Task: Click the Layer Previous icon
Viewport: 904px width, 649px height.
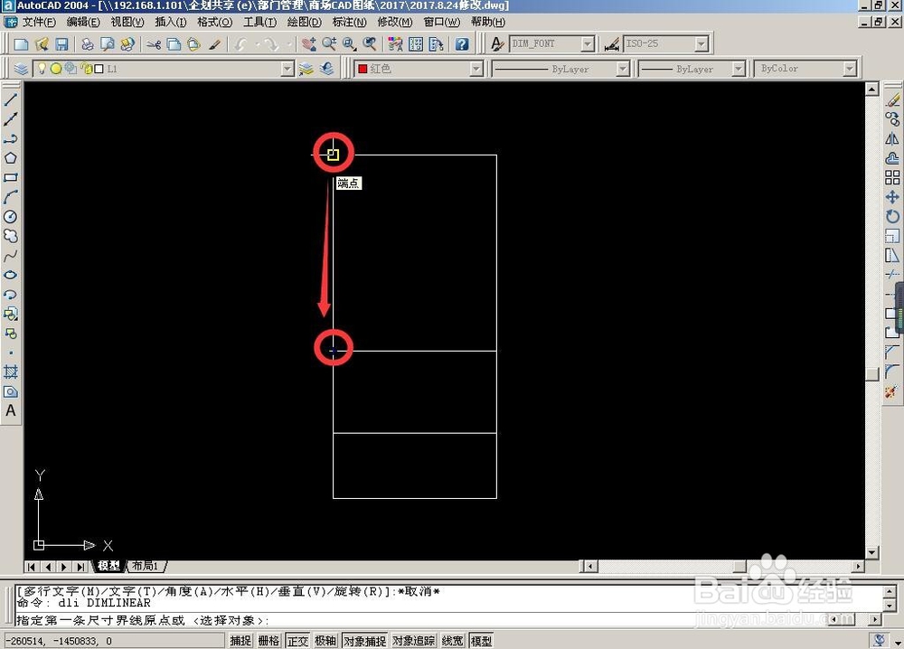Action: (x=327, y=70)
